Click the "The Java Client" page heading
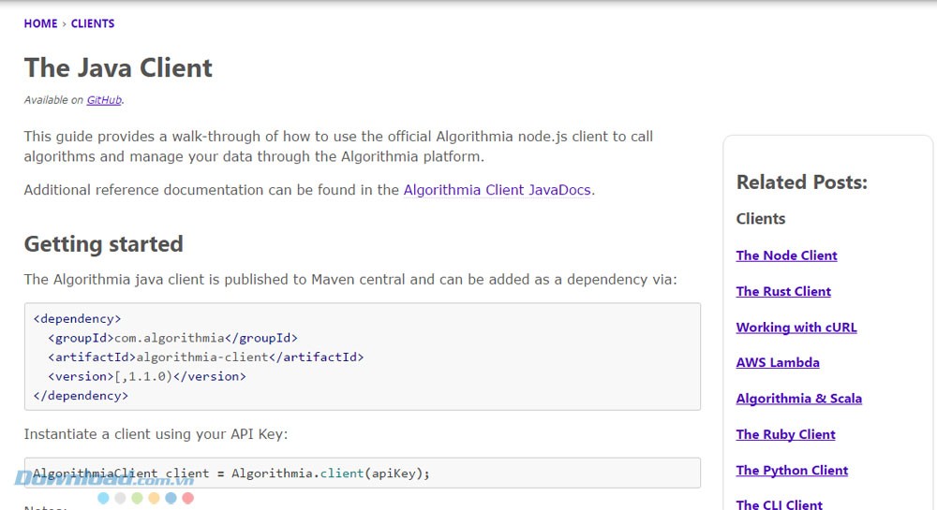Viewport: 937px width, 510px height. [118, 67]
